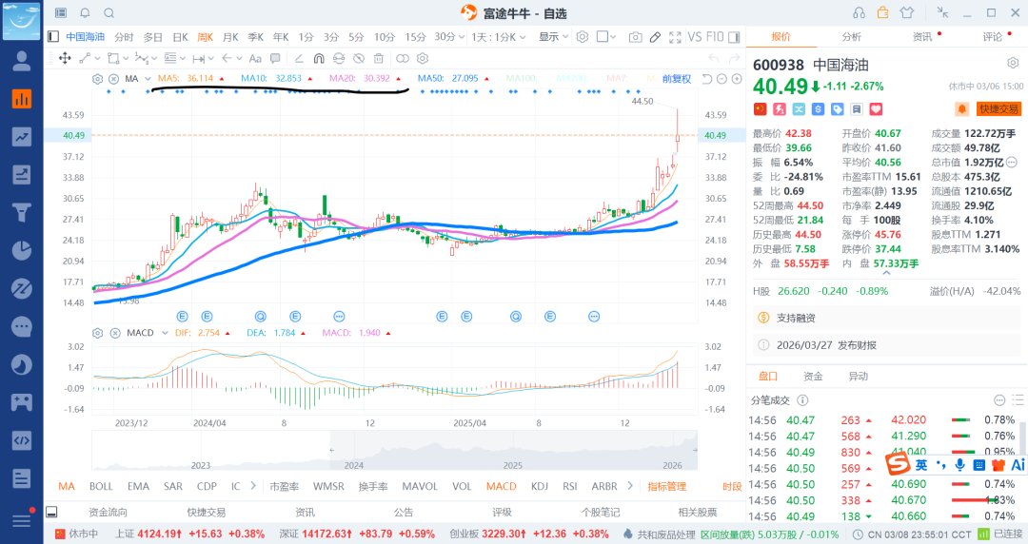Click the 快捷交易 button
1028x544 pixels.
point(999,108)
